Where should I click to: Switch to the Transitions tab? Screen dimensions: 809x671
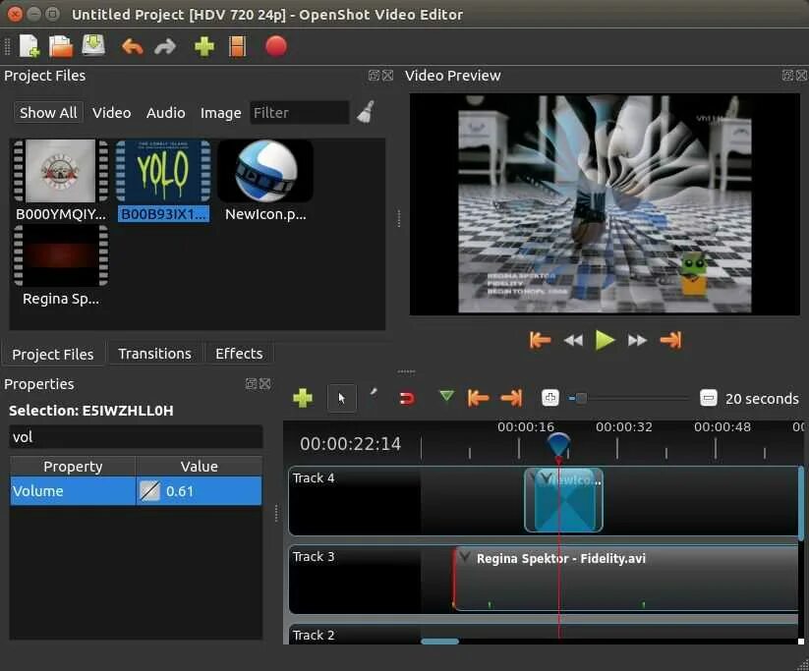click(154, 353)
